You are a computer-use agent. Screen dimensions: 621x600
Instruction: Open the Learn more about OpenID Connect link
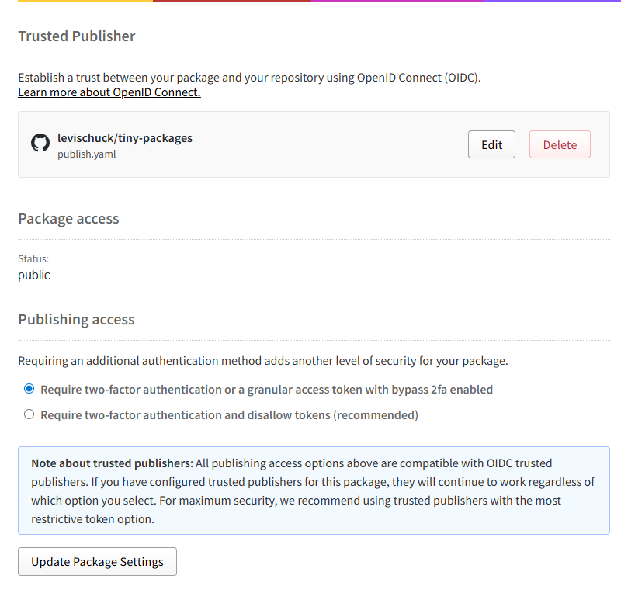109,92
